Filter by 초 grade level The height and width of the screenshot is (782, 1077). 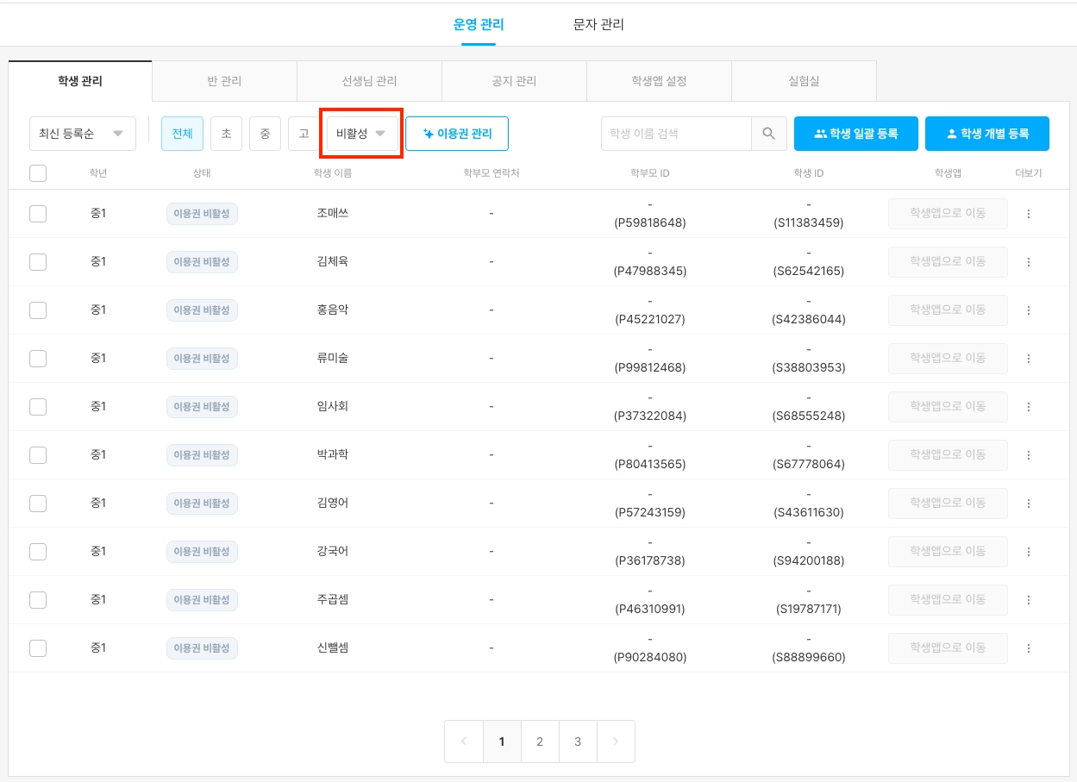226,134
